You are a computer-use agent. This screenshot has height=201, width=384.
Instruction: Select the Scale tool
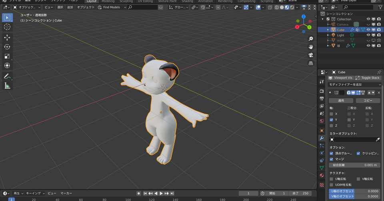click(7, 56)
